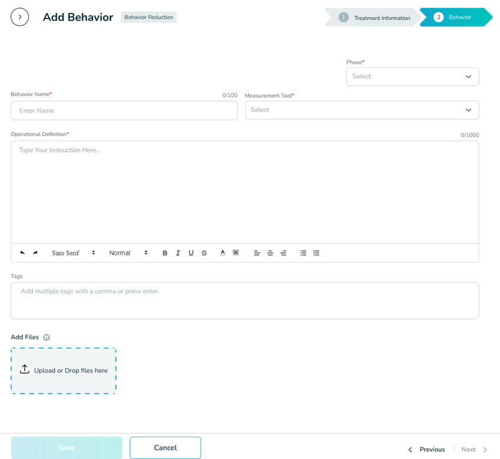500x459 pixels.
Task: Click the Cancel button
Action: [165, 448]
